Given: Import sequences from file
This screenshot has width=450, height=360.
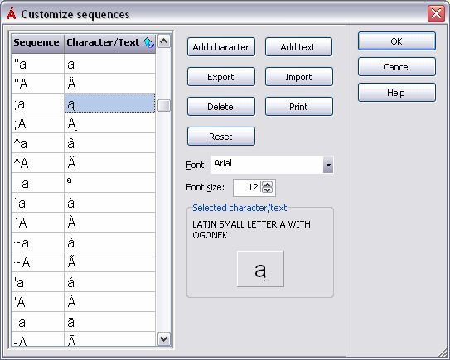Looking at the screenshot, I should [298, 77].
